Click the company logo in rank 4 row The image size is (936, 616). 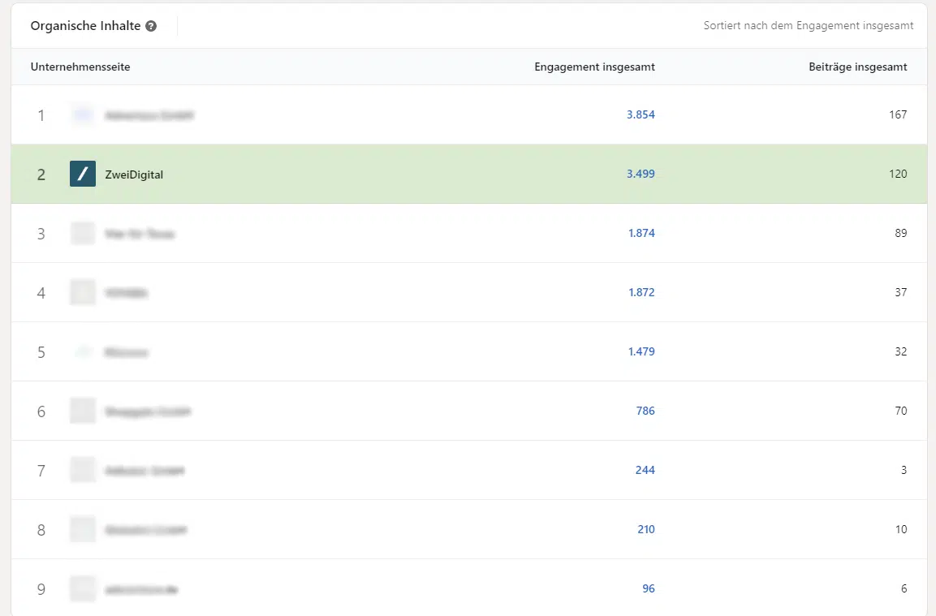pos(83,292)
